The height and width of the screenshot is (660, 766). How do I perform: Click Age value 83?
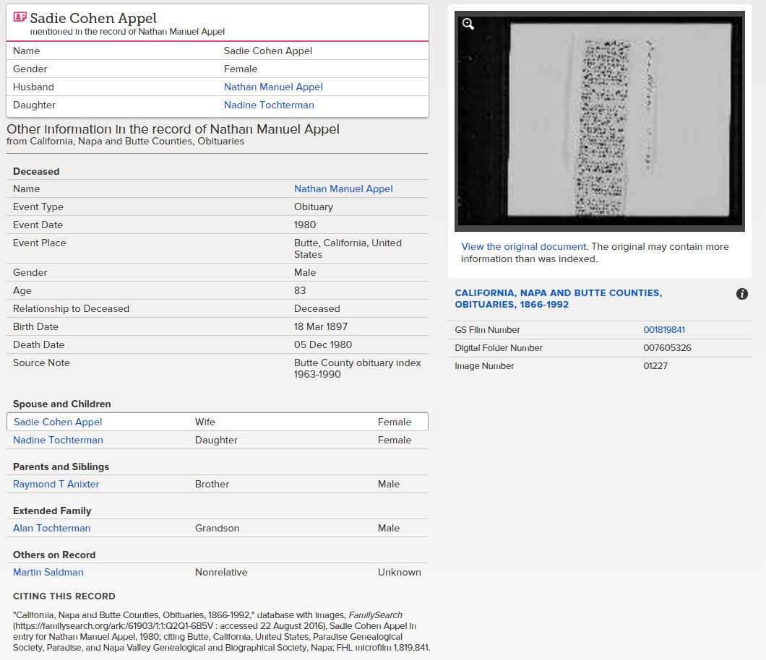(299, 290)
